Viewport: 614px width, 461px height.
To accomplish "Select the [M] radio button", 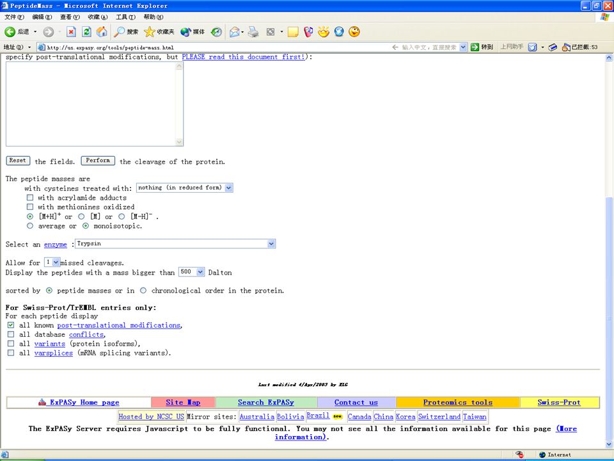I will click(x=81, y=216).
